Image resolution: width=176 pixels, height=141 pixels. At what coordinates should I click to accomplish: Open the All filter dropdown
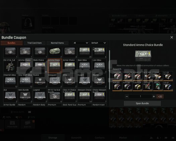pyautogui.click(x=81, y=43)
